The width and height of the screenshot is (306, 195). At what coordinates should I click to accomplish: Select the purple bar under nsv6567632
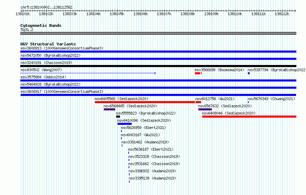tap(205, 109)
